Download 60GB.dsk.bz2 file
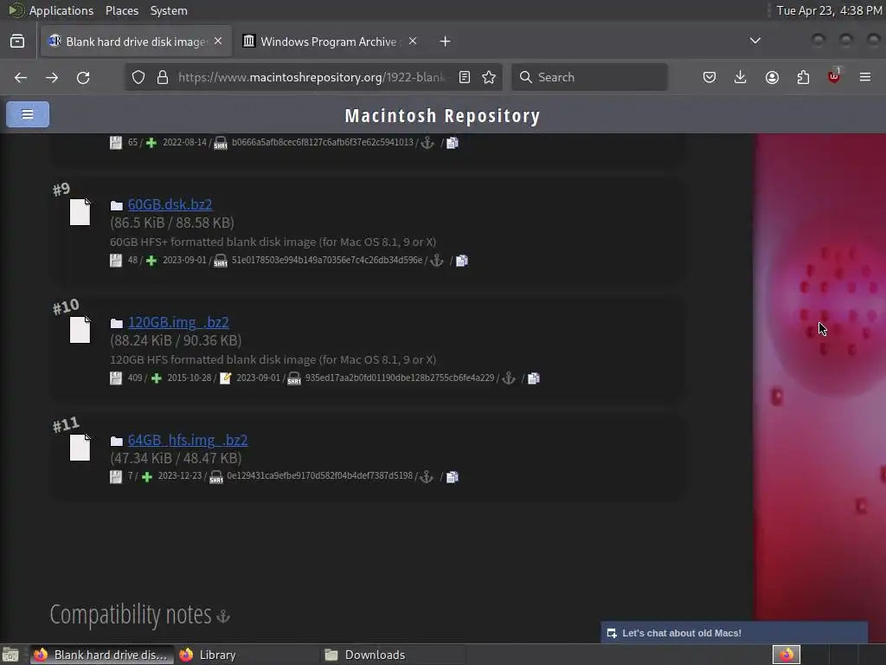 (x=170, y=204)
